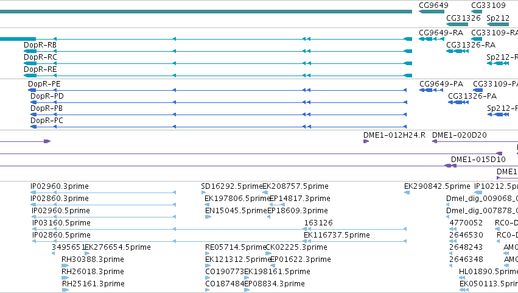Select the CG31326-PA protein label
The image size is (518, 293).
point(472,96)
